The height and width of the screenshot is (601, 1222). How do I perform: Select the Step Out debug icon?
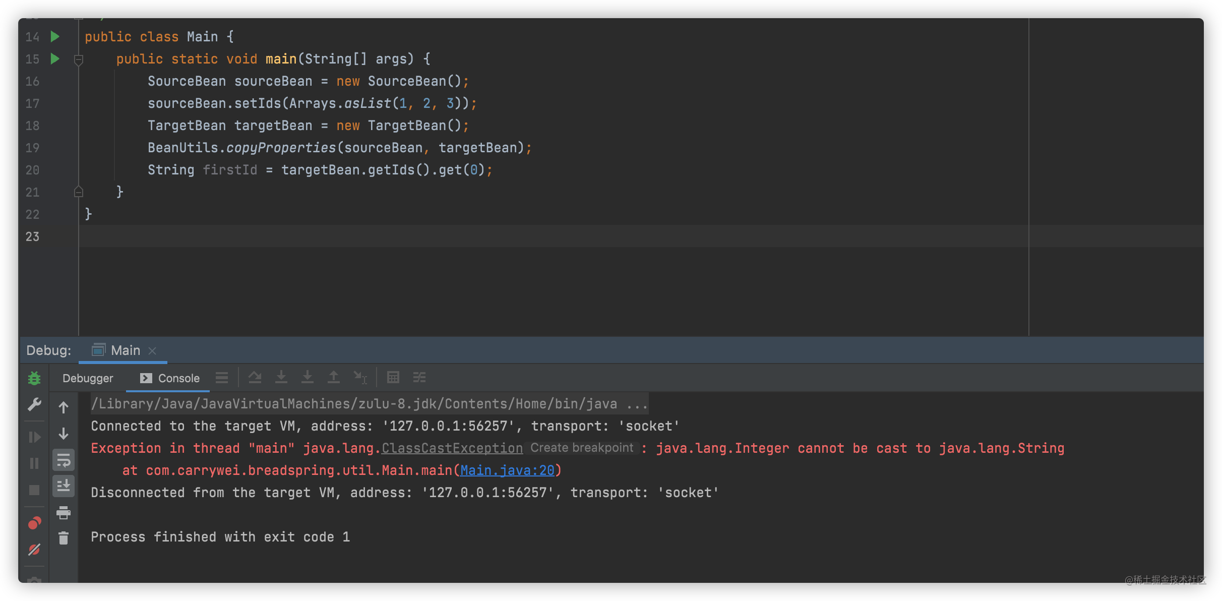pyautogui.click(x=334, y=377)
